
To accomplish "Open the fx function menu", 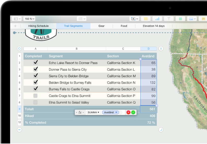I will pyautogui.click(x=81, y=113).
